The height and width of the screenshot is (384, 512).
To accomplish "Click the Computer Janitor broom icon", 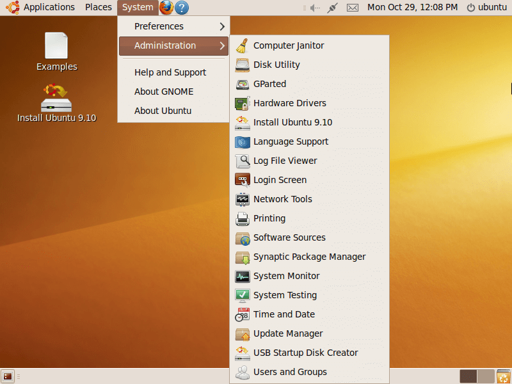I will (243, 45).
